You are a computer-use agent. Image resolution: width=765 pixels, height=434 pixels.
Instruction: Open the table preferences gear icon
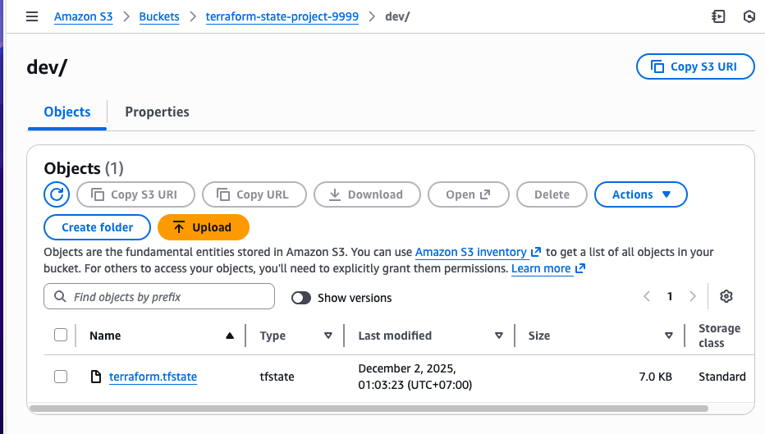[x=726, y=296]
